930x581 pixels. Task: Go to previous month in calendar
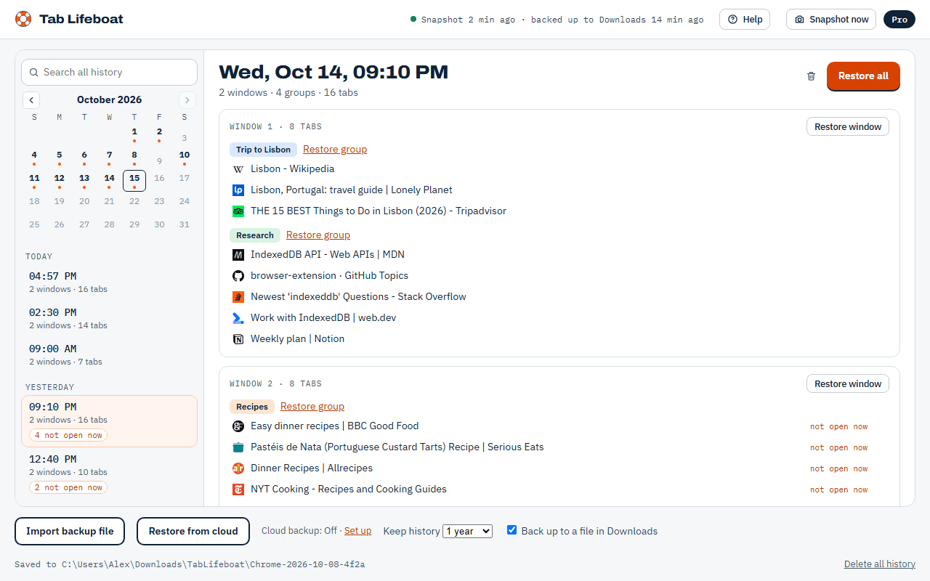tap(31, 100)
